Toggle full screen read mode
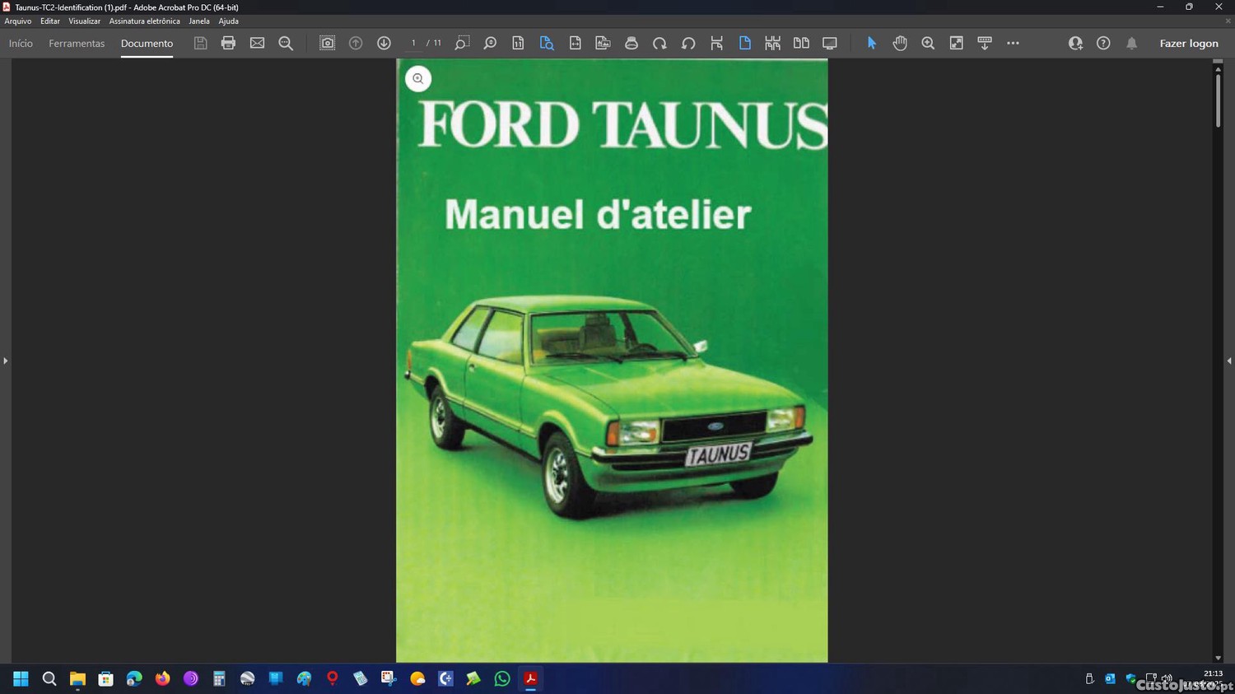This screenshot has height=694, width=1235. 829,43
